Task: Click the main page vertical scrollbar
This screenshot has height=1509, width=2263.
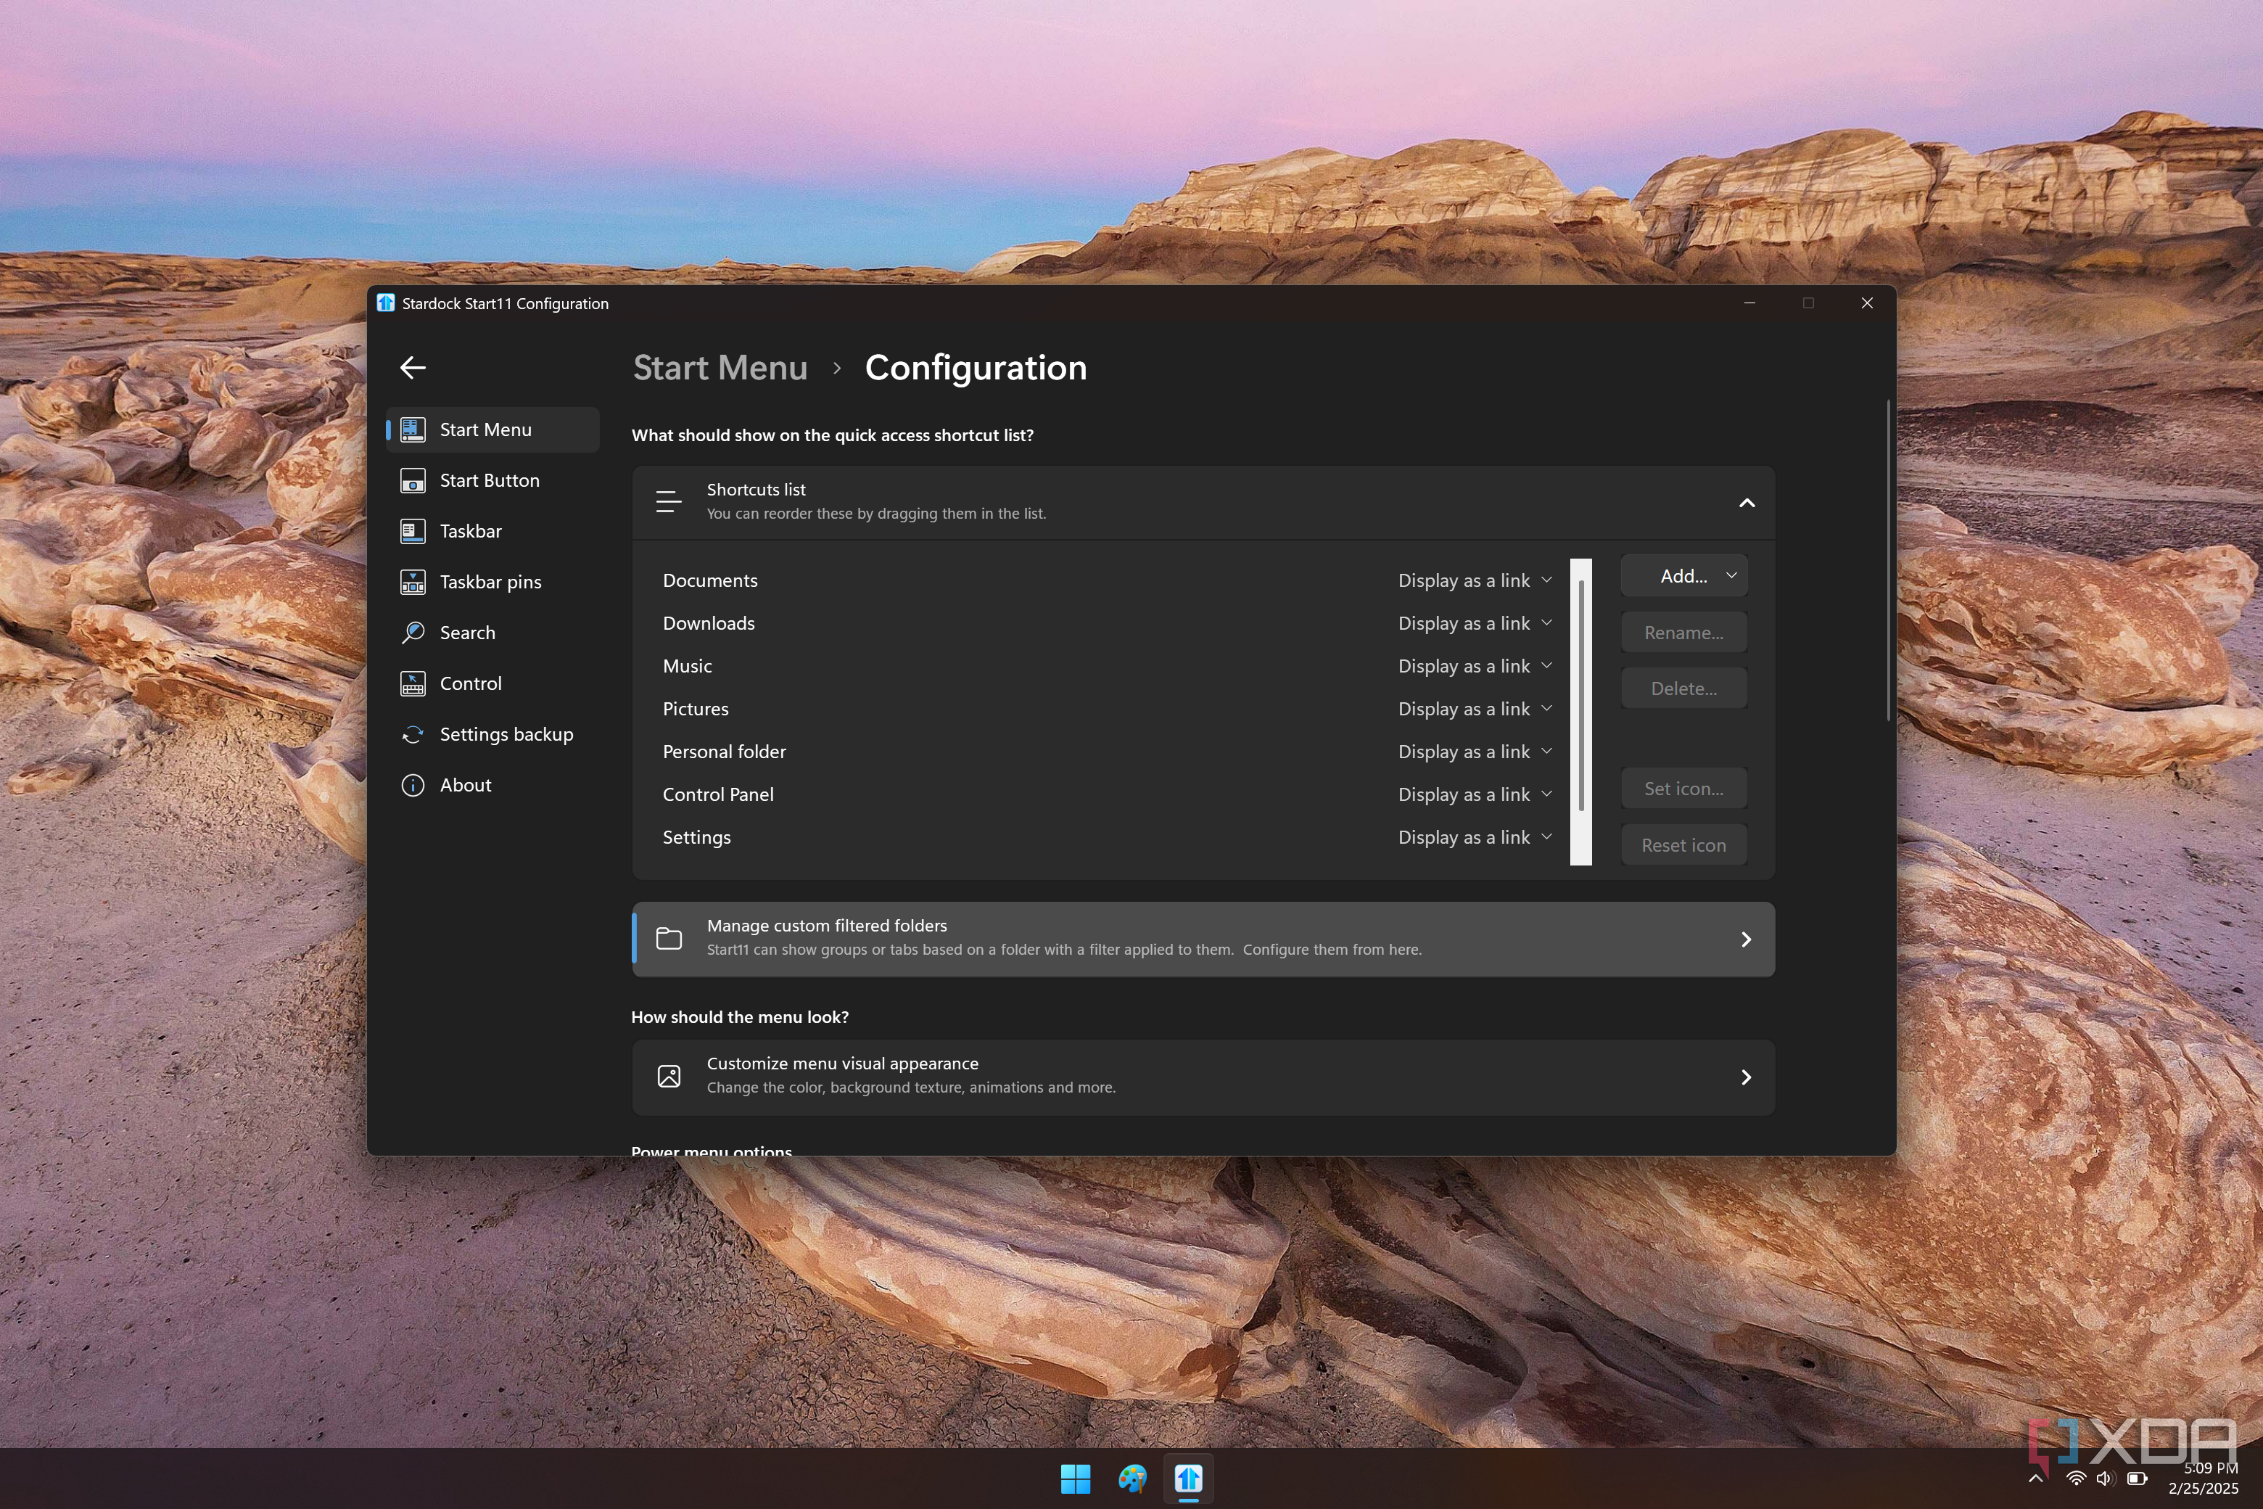Action: click(1888, 560)
